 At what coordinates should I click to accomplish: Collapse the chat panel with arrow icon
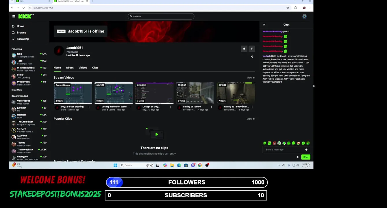264,25
